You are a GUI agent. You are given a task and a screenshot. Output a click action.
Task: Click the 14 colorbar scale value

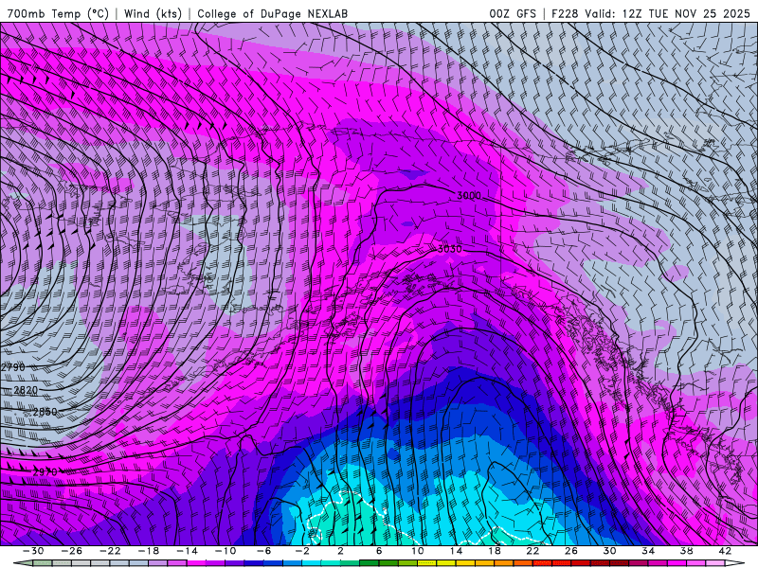(x=456, y=551)
